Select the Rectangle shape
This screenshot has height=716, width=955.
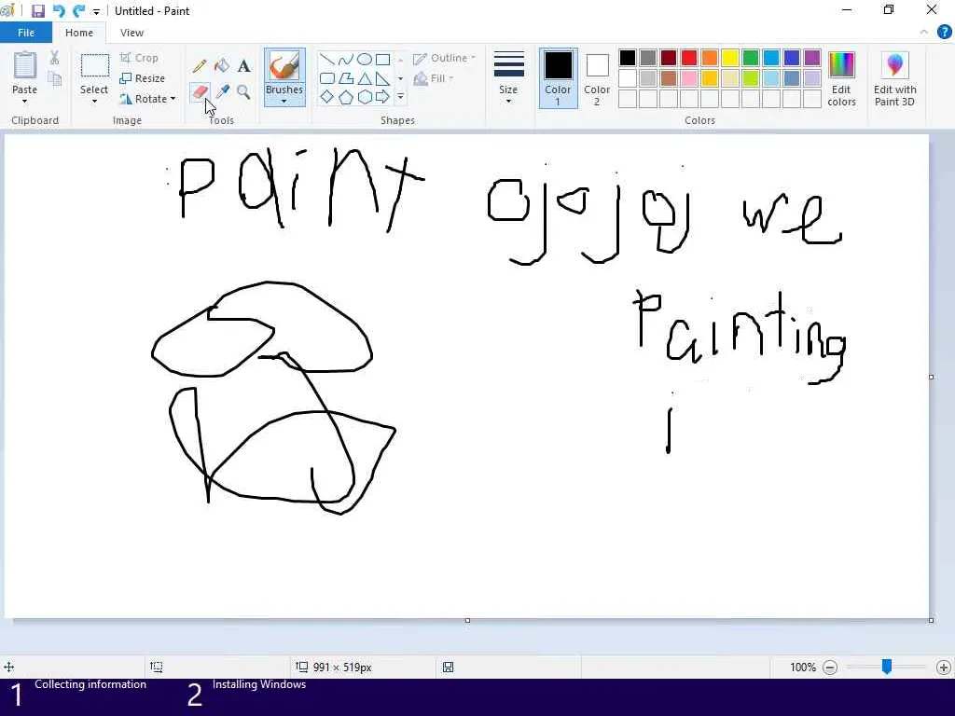(x=382, y=60)
